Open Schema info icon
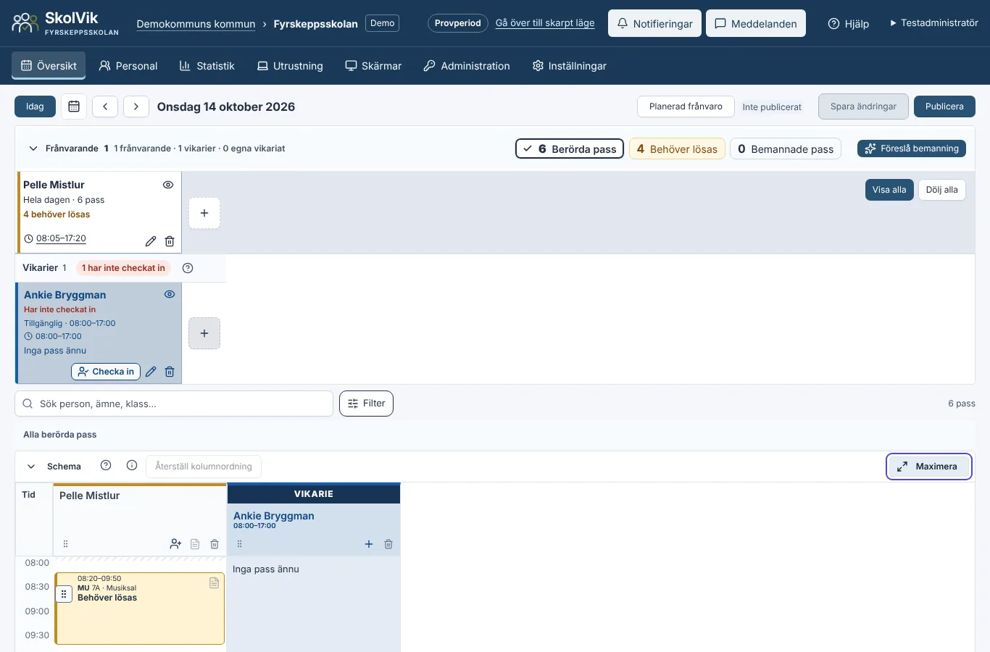Viewport: 990px width, 652px height. (x=132, y=465)
